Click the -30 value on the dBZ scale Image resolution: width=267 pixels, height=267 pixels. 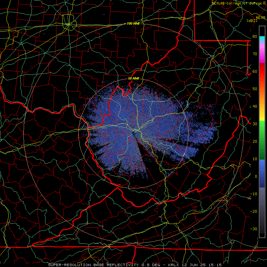(254, 229)
